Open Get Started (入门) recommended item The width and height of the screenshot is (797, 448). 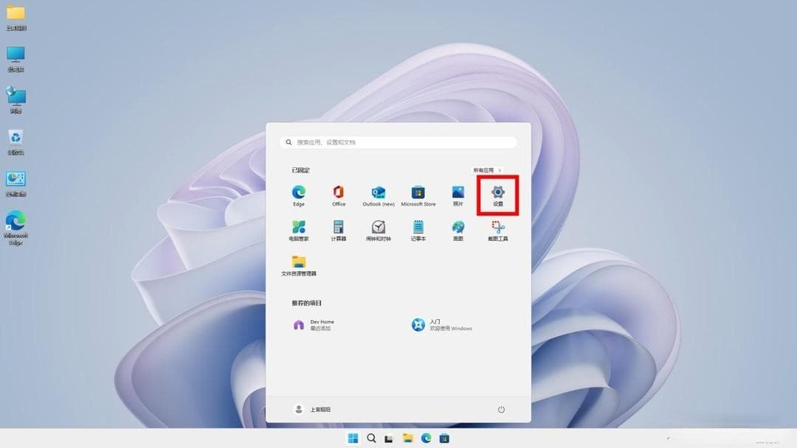442,325
